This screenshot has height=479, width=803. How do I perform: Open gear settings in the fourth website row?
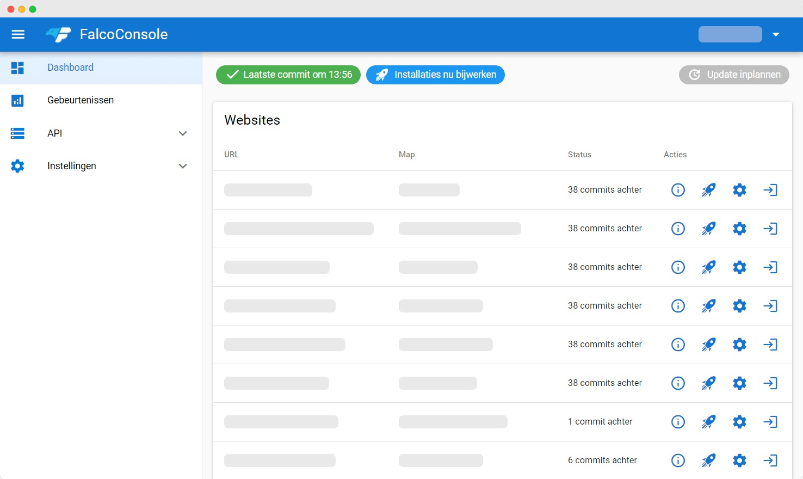pos(739,306)
